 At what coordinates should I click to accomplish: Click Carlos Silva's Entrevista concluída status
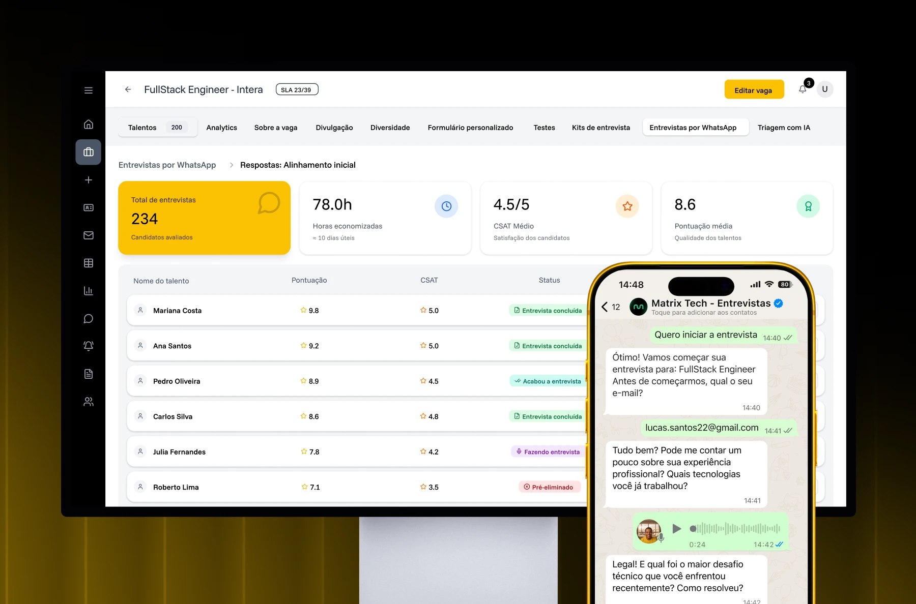(548, 416)
